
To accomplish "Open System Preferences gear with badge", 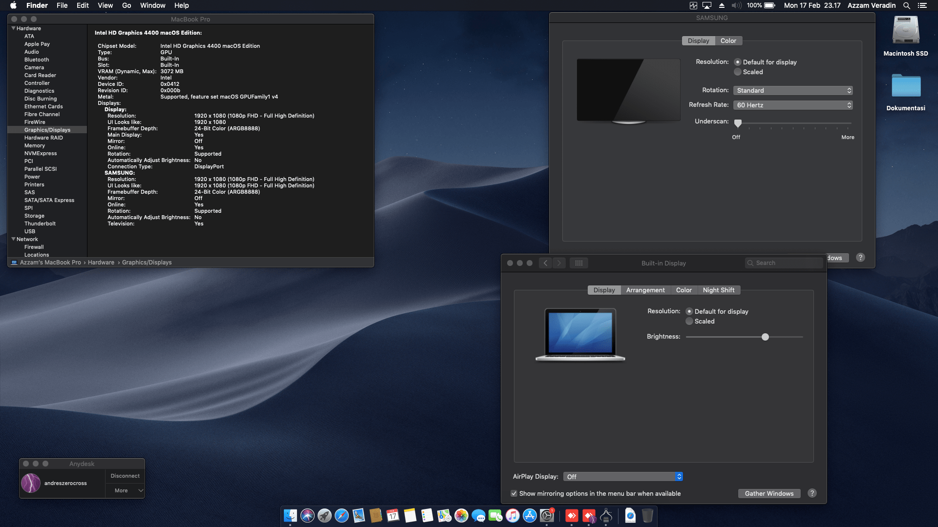I will pyautogui.click(x=547, y=515).
